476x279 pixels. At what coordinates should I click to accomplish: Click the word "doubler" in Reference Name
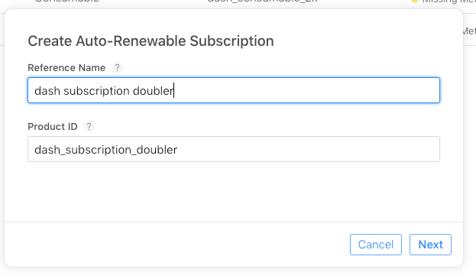(154, 91)
